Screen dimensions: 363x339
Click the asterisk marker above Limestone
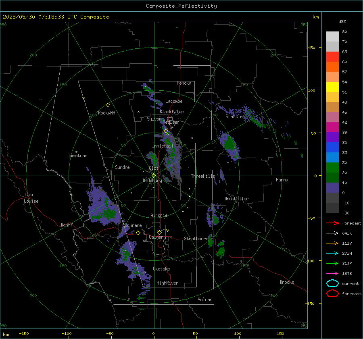76,152
